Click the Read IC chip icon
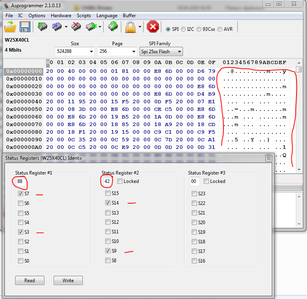 tap(42, 27)
